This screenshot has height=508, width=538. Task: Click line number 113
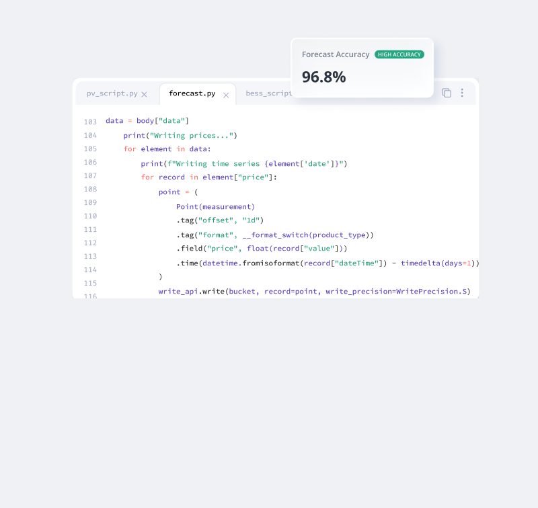point(90,257)
